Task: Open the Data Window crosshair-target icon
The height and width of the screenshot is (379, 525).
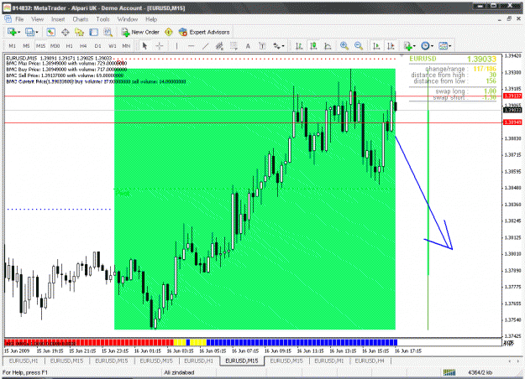Action: click(x=66, y=32)
